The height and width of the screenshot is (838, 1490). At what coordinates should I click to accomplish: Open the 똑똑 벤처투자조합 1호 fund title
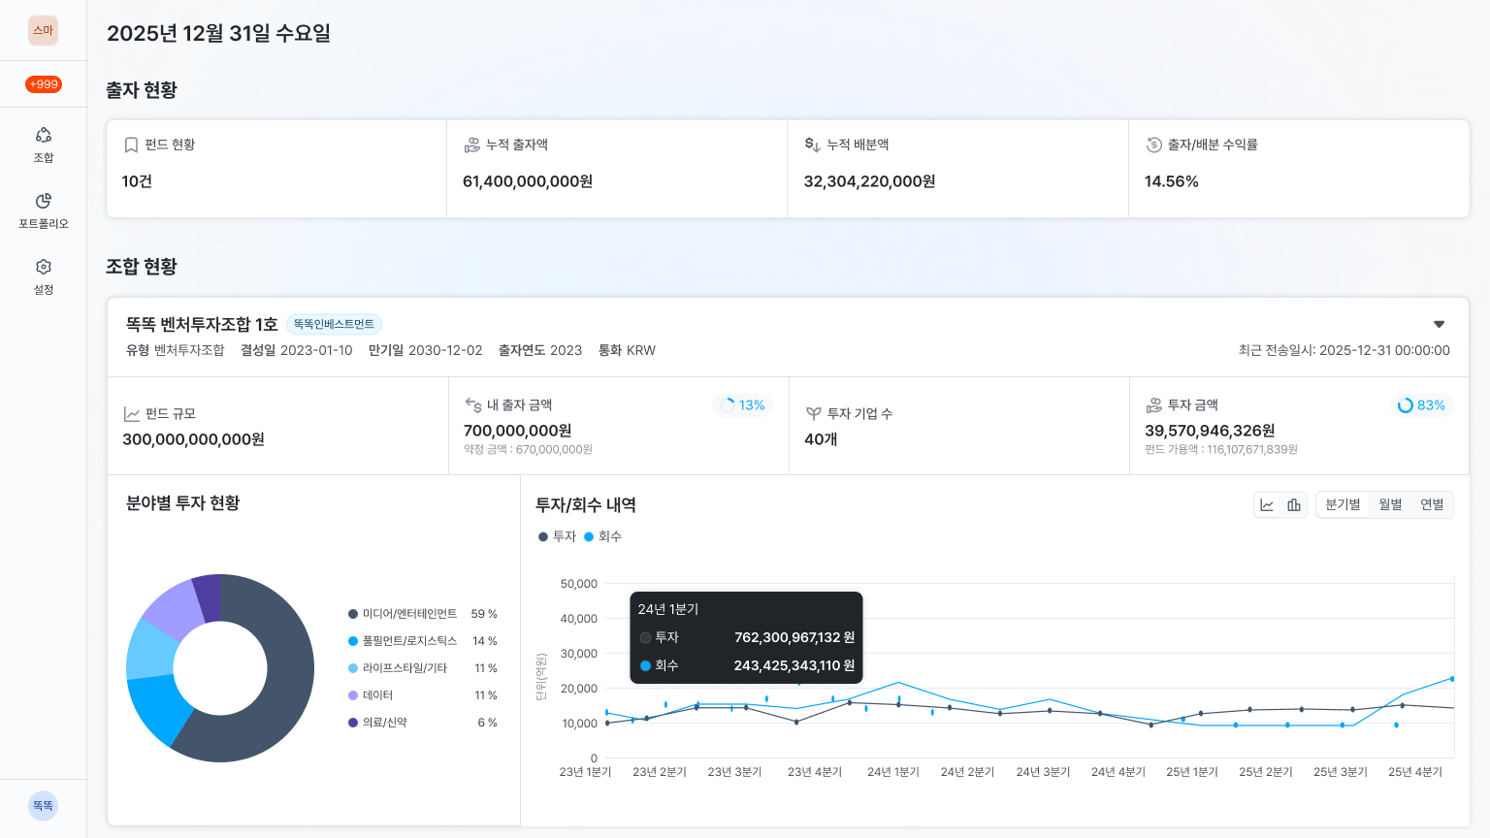pyautogui.click(x=202, y=324)
